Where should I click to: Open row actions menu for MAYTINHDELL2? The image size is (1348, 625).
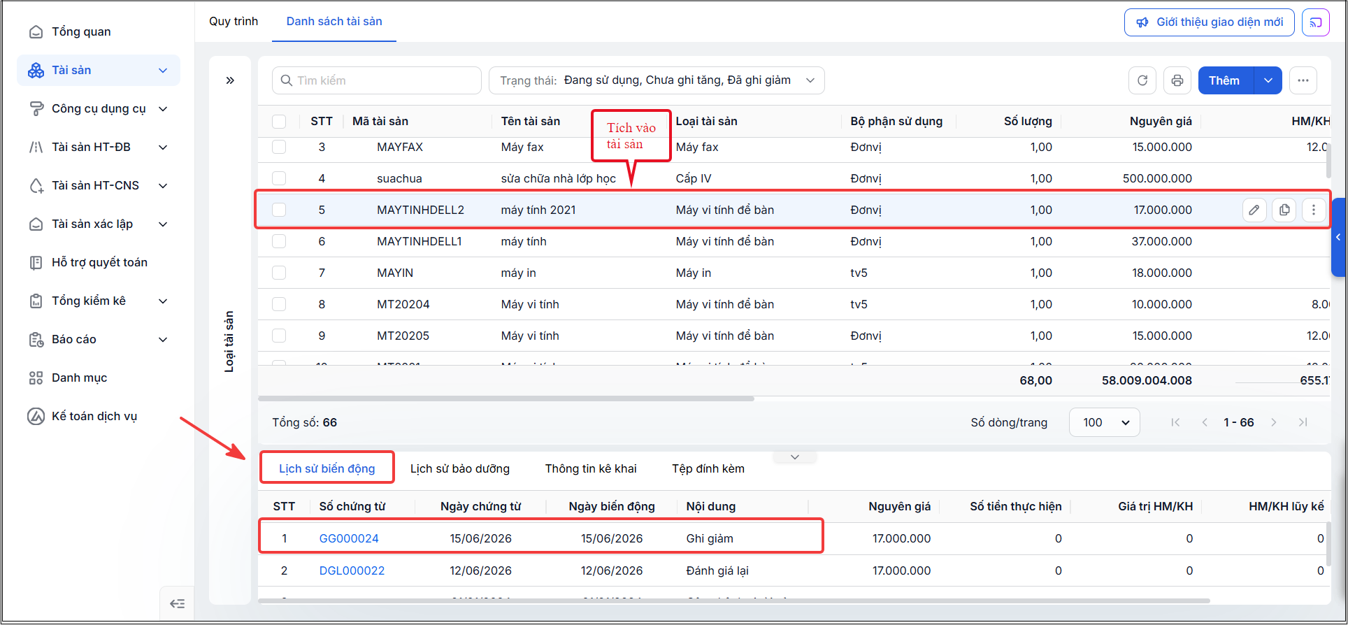tap(1314, 210)
